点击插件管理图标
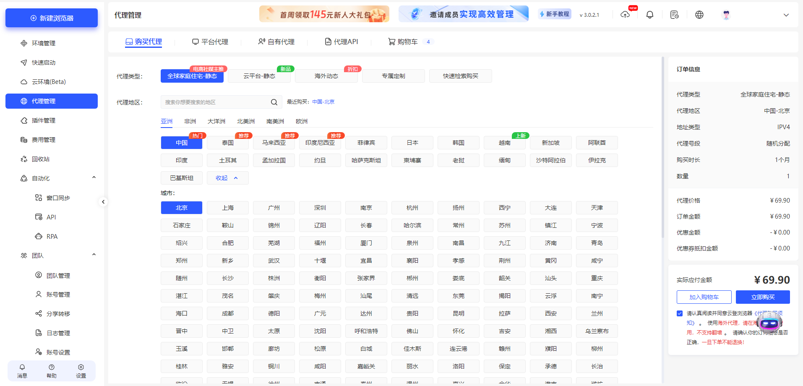This screenshot has height=386, width=803. [x=23, y=120]
